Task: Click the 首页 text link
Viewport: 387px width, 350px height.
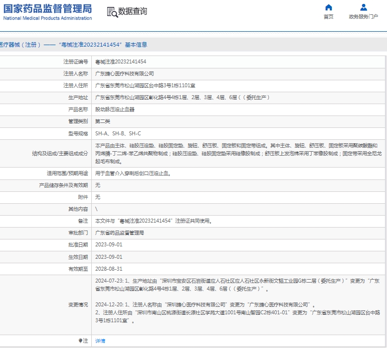Action: pos(328,16)
